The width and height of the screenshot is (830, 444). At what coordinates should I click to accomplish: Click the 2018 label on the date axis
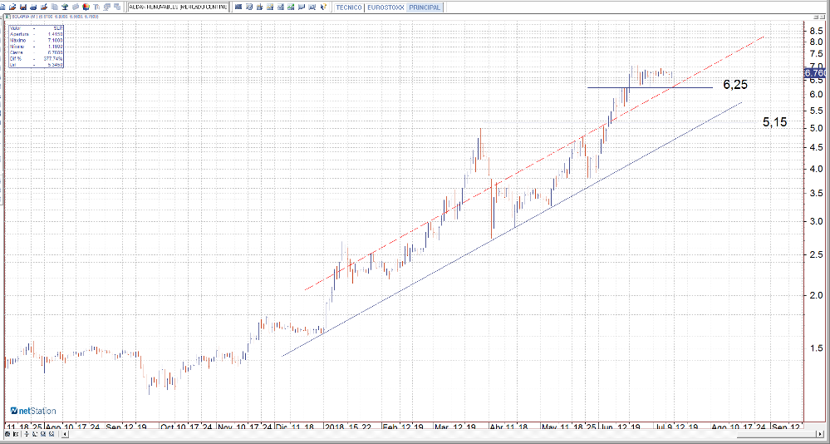tap(334, 427)
